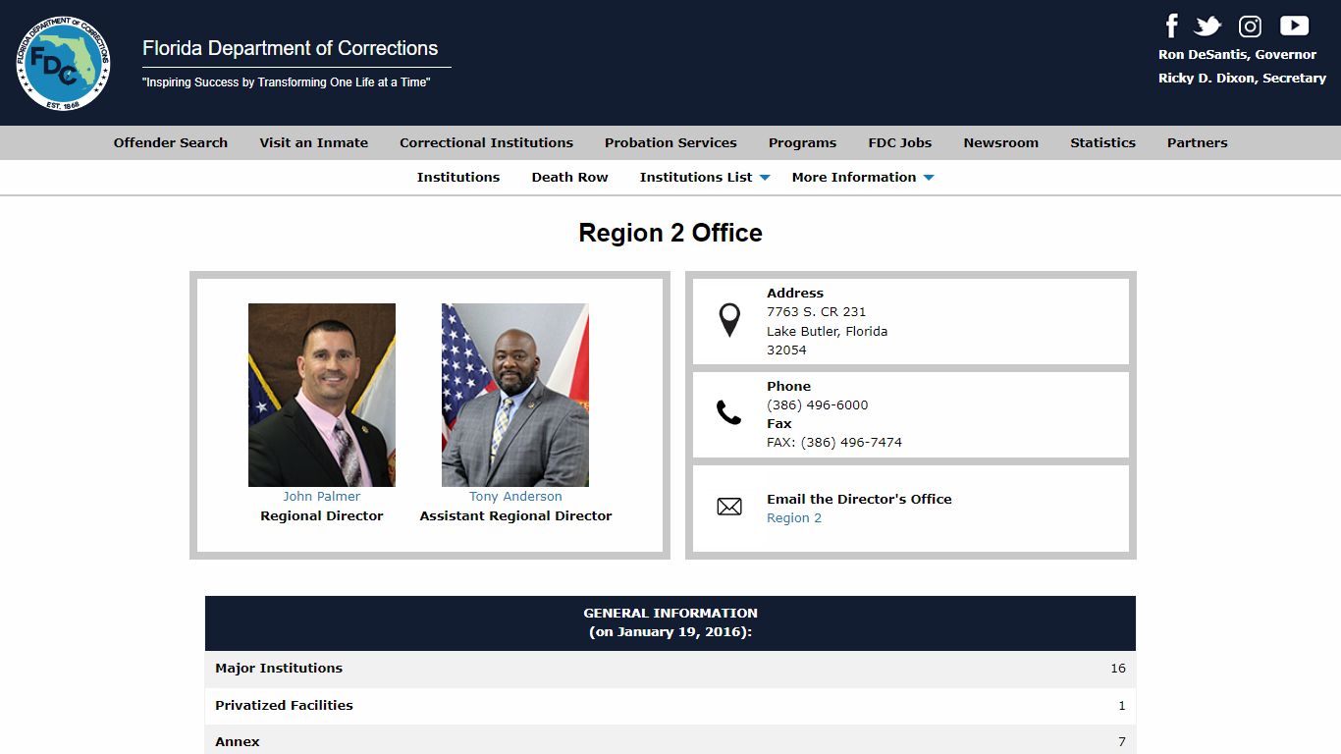The height and width of the screenshot is (754, 1341).
Task: Expand the Institutions List dropdown arrow
Action: [765, 178]
